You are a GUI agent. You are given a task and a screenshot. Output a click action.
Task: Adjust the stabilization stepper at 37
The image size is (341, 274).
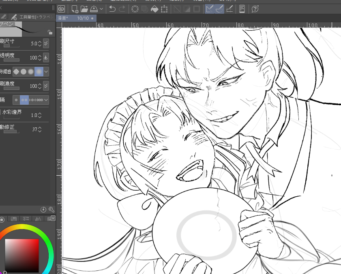pyautogui.click(x=40, y=130)
